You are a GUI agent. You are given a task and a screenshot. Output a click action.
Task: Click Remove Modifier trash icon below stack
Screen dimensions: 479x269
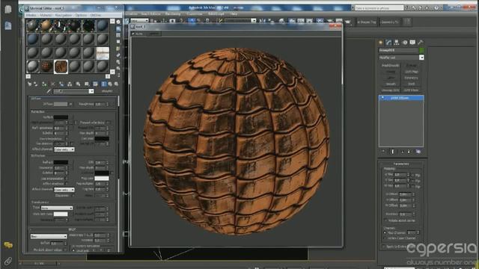click(409, 151)
